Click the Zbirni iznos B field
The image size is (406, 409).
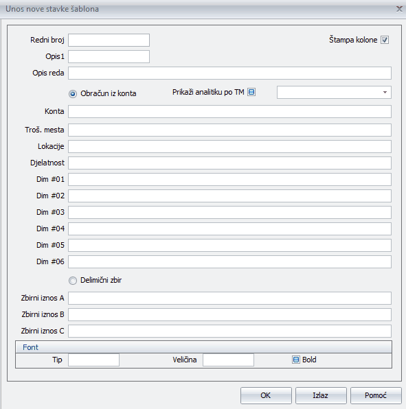pos(229,314)
